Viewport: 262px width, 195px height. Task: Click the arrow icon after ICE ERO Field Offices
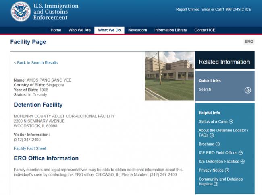tap(241, 153)
